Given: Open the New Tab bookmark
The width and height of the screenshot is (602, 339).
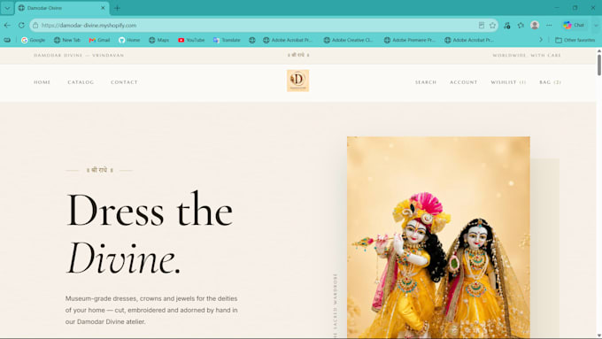Looking at the screenshot, I should click(x=66, y=40).
